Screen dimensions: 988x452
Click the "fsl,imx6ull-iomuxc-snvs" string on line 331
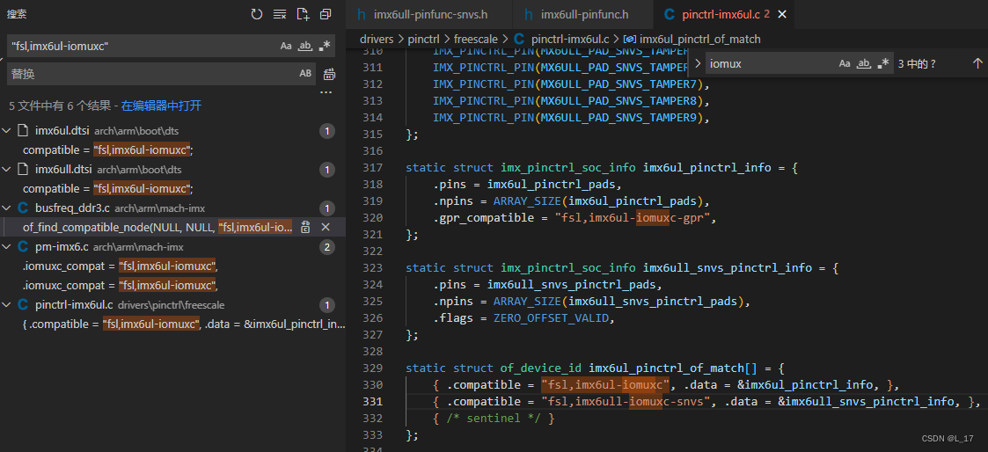(x=626, y=401)
